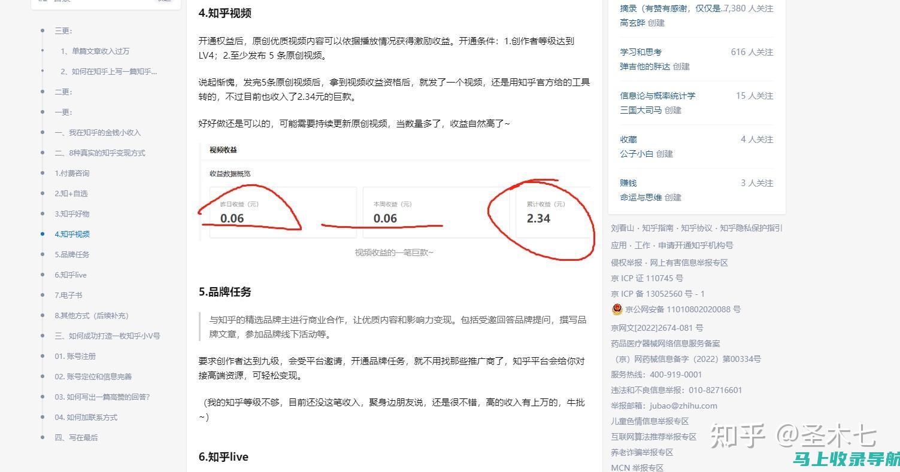900x472 pixels.
Task: Click the 4.知乎视频 article heading
Action: click(x=225, y=13)
